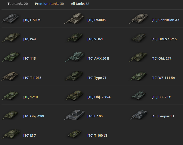Open the [10] Centurion AX link
Image resolution: width=183 pixels, height=145 pixels.
166,20
